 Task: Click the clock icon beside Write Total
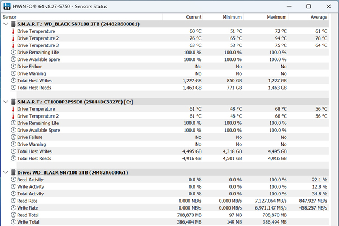tap(13, 222)
